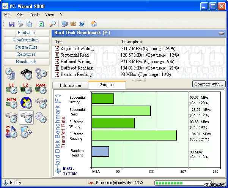Open the File menu
228x188 pixels.
[7, 15]
